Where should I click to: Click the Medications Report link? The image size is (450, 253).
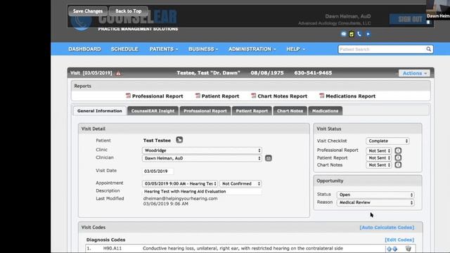tap(351, 96)
